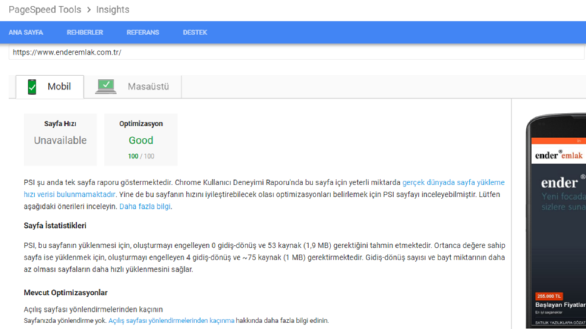Open 'Açılış sayfası yönlendirmelerinden kaçınma' link
Image resolution: width=586 pixels, height=329 pixels.
pos(171,320)
